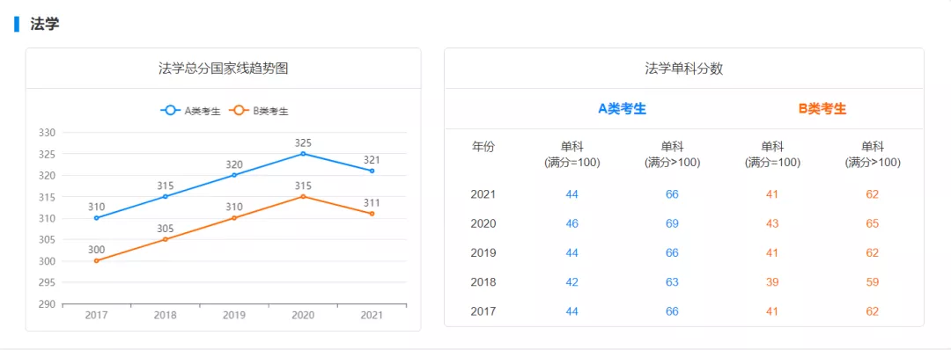Viewport: 951px width, 350px height.
Task: Click value 42 in the 2018 row
Action: tap(572, 282)
